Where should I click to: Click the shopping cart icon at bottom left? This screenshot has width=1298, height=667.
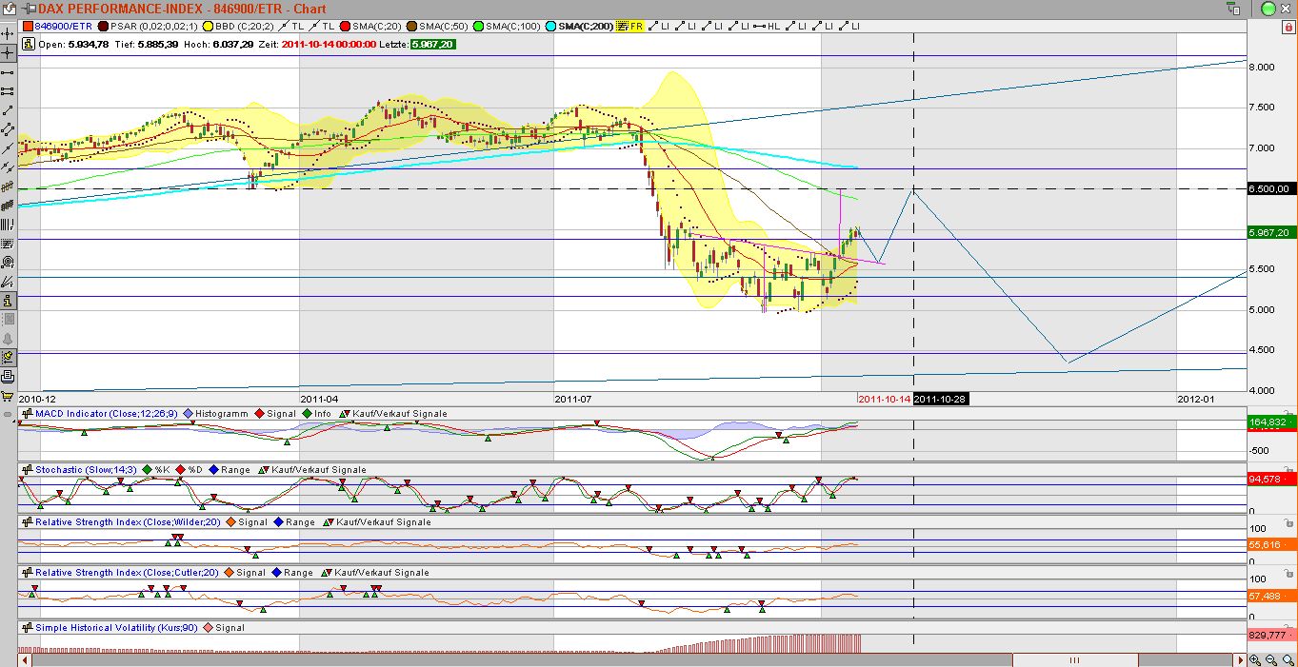click(8, 396)
